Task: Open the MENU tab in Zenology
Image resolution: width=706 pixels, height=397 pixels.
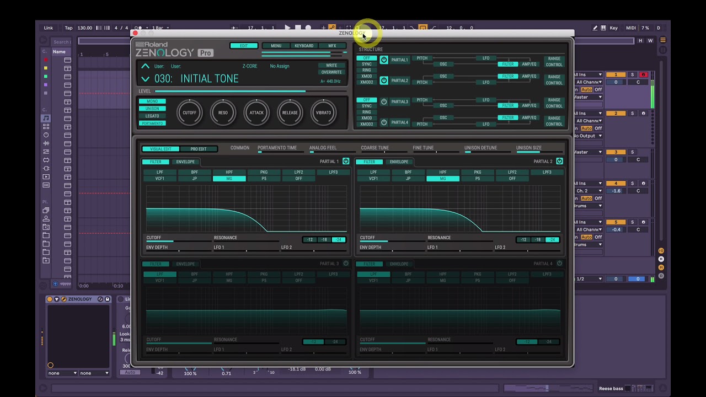Action: point(276,46)
